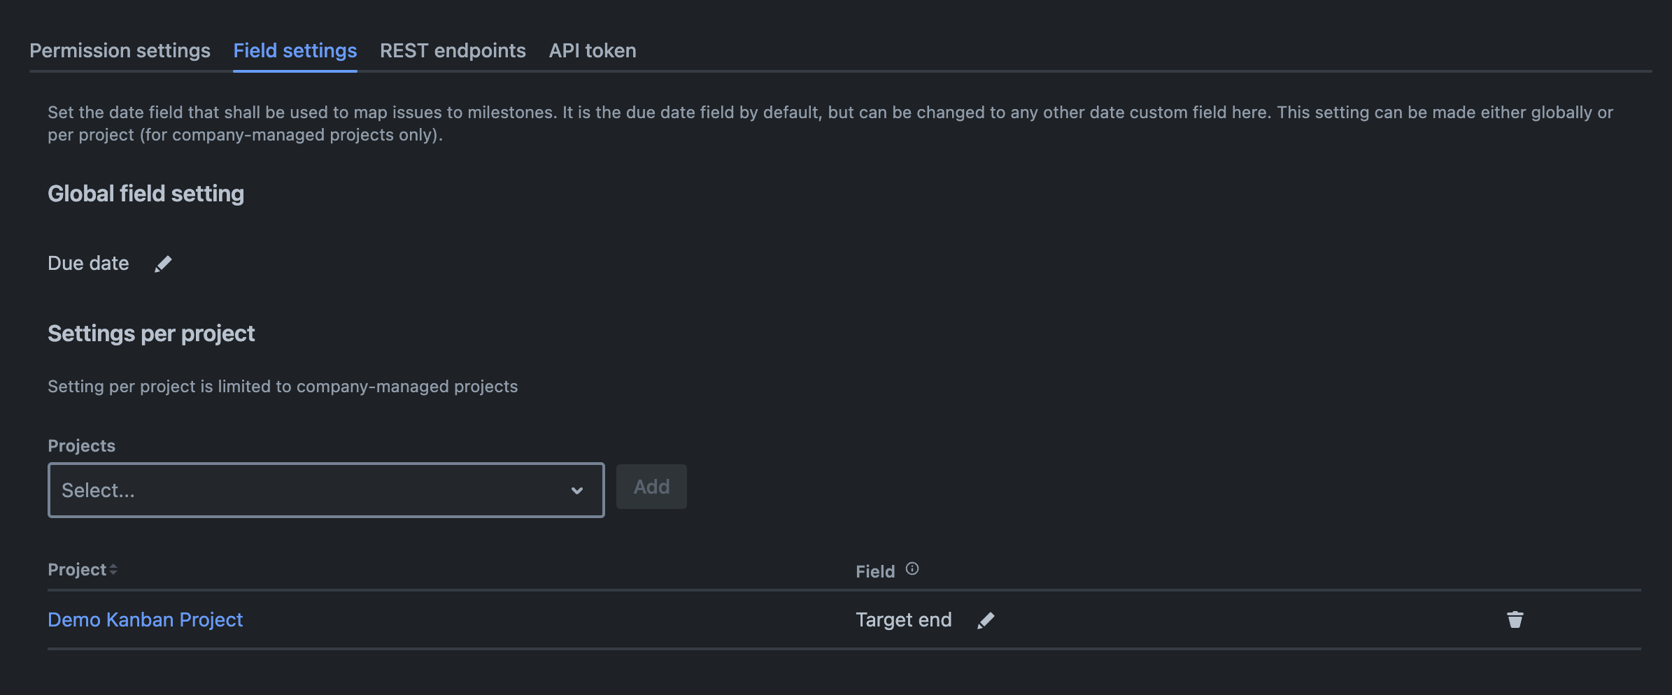Go to the API token tab
This screenshot has height=695, width=1672.
pyautogui.click(x=593, y=51)
